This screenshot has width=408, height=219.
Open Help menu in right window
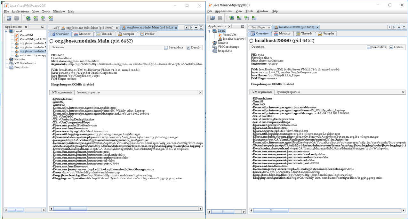coord(275,11)
